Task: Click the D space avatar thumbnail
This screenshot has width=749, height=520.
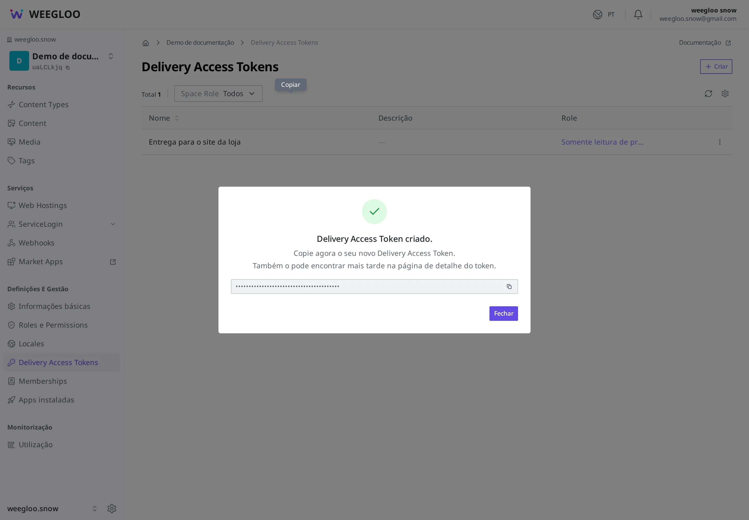Action: click(x=19, y=61)
